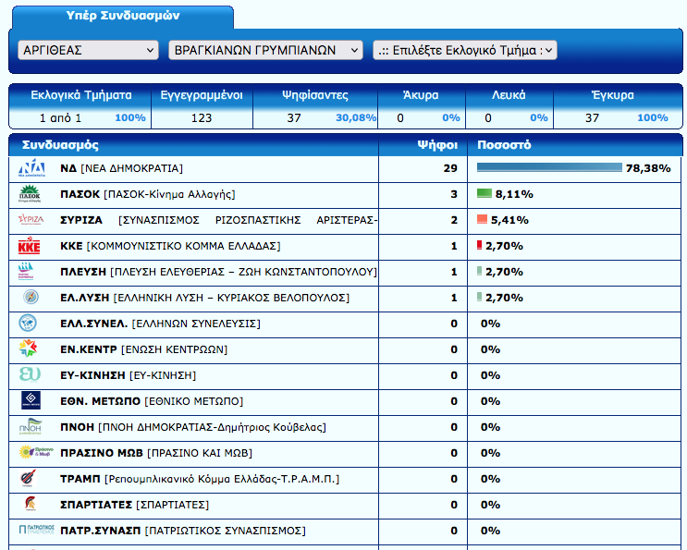Open the ΑΡΓΙΘΕΑΣ municipality dropdown

pyautogui.click(x=88, y=50)
